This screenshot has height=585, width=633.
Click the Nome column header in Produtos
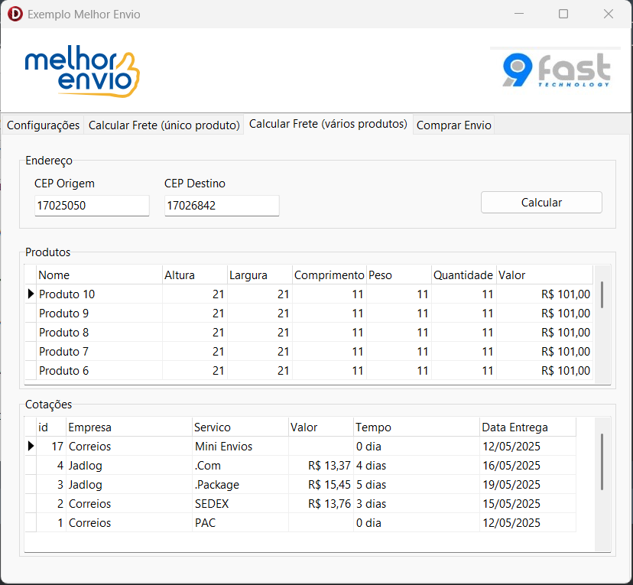pyautogui.click(x=99, y=275)
